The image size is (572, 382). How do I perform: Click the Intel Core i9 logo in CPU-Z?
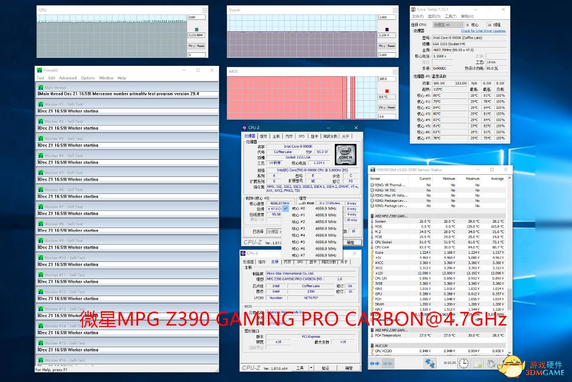coord(345,154)
